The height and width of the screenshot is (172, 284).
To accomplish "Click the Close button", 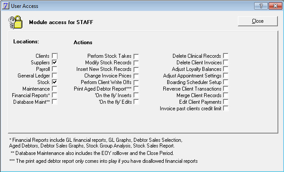I will [x=258, y=21].
